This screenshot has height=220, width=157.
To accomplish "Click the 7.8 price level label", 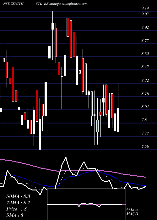I will pyautogui.click(x=144, y=120).
